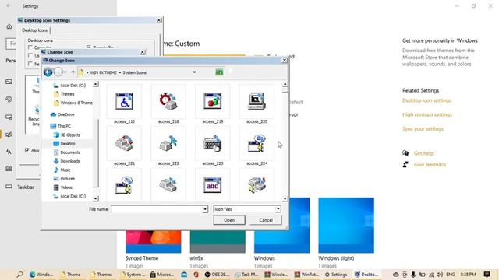Click the File name input field
Image resolution: width=499 pixels, height=280 pixels.
[x=157, y=209]
